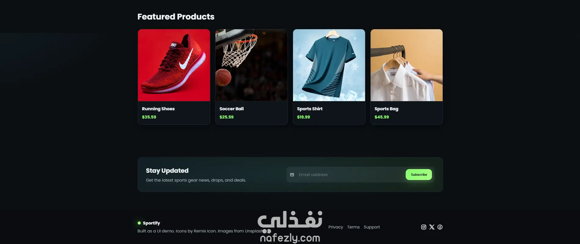Screen dimensions: 580x244
Task: Open the Terms footer link
Action: tap(353, 227)
